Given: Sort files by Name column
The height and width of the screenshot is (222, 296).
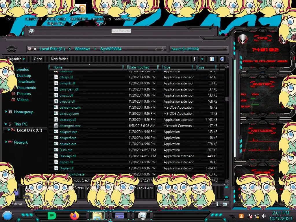Looking at the screenshot, I should coord(86,67).
